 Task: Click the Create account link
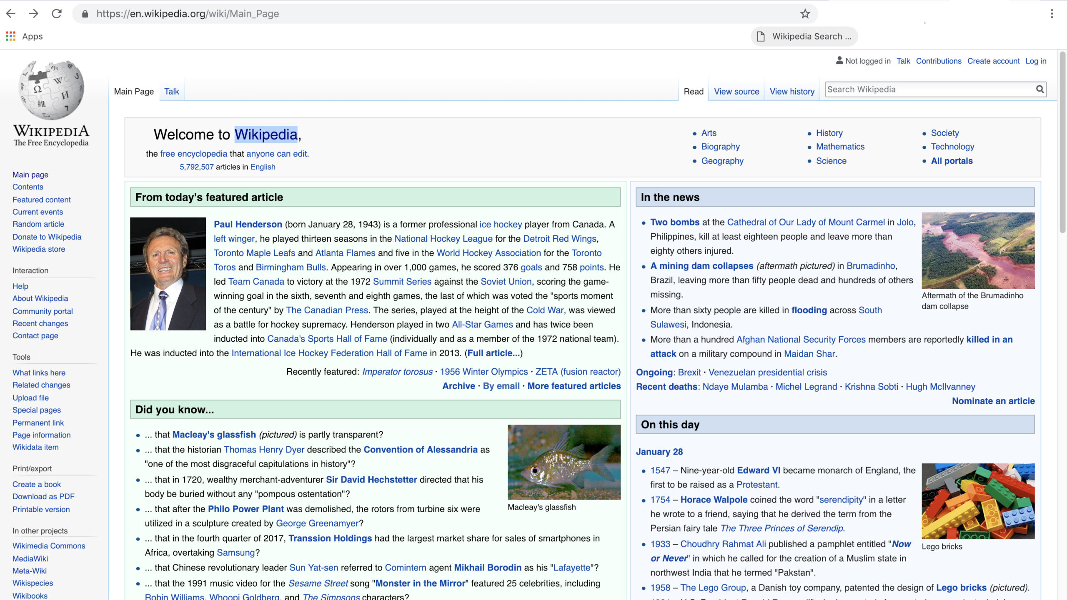(x=993, y=61)
